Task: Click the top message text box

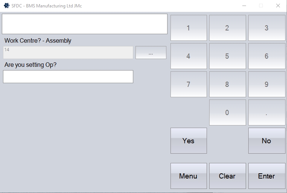Action: pyautogui.click(x=85, y=24)
